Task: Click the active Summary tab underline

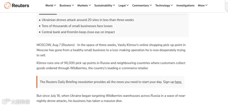Action: click(48, 14)
